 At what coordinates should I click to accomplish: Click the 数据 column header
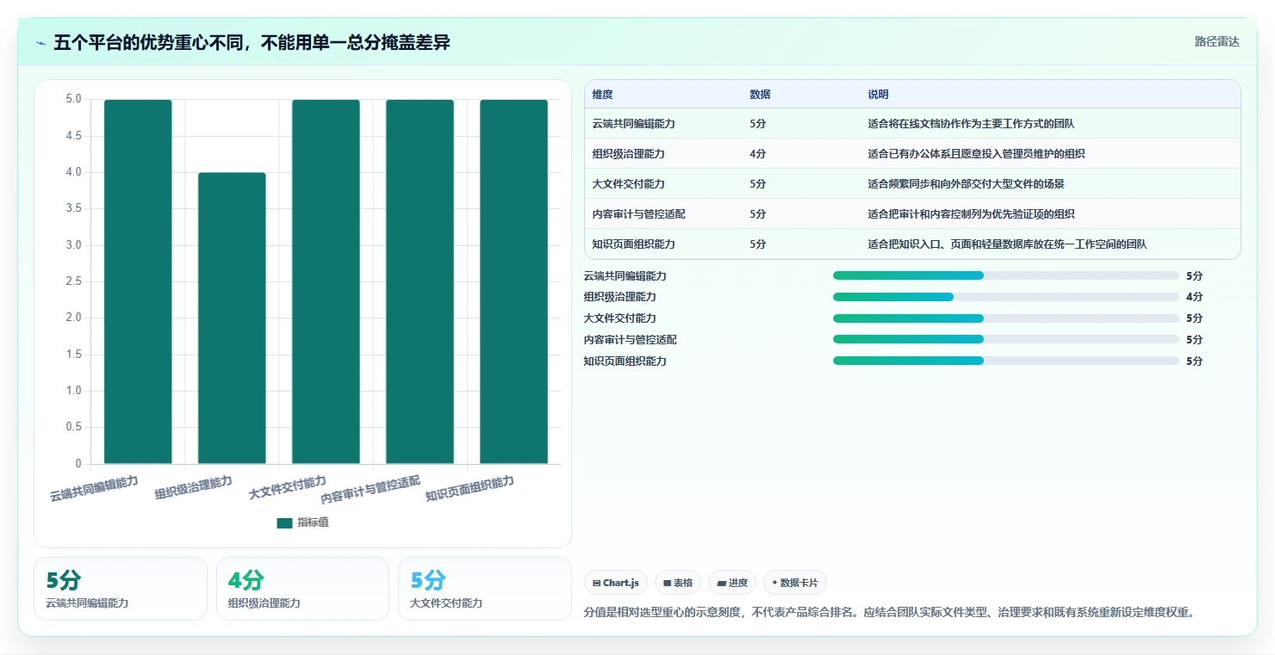[x=760, y=95]
